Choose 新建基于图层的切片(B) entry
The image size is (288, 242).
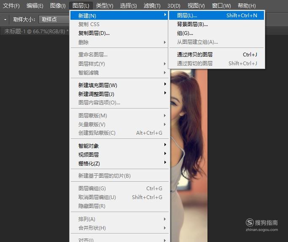(x=119, y=176)
